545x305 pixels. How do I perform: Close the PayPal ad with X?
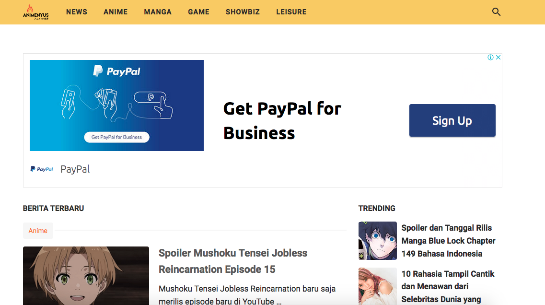pos(498,58)
